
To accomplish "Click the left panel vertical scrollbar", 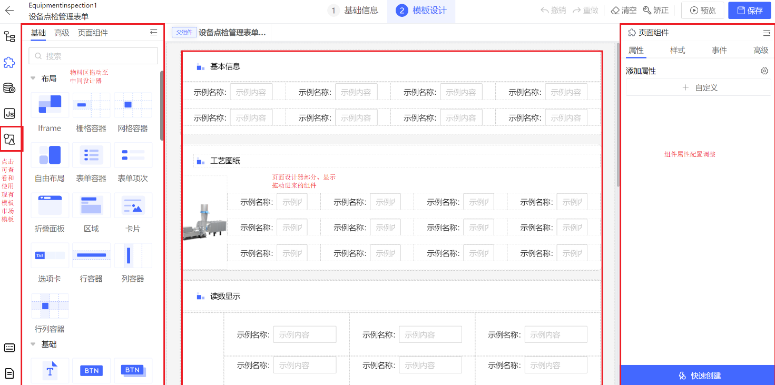I will (162, 105).
